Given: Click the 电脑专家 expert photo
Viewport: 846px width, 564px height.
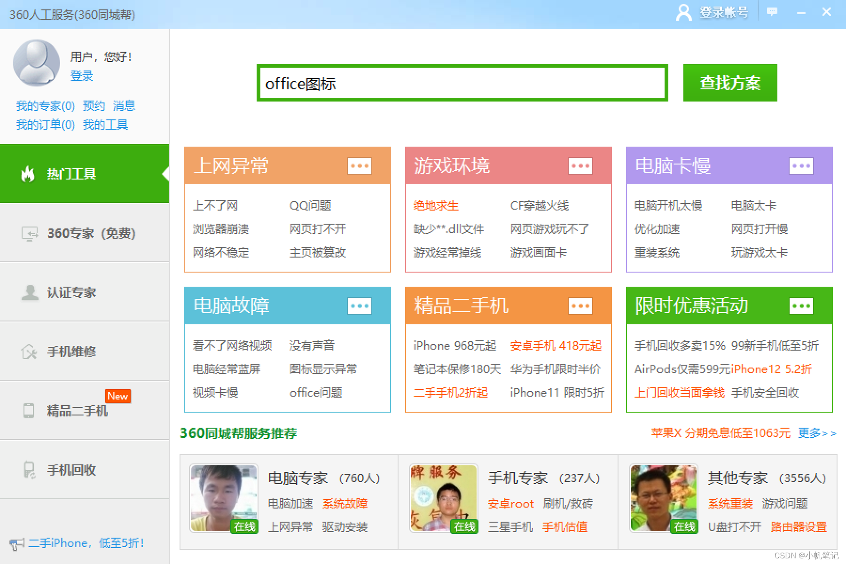Looking at the screenshot, I should pos(224,498).
